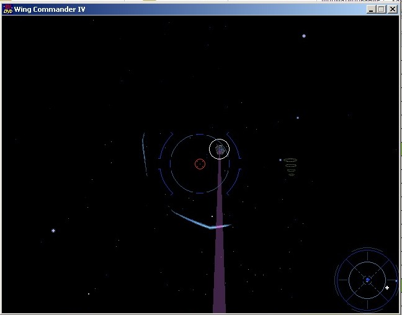Click the red aiming reticle circle
Image resolution: width=402 pixels, height=315 pixels.
tap(200, 164)
